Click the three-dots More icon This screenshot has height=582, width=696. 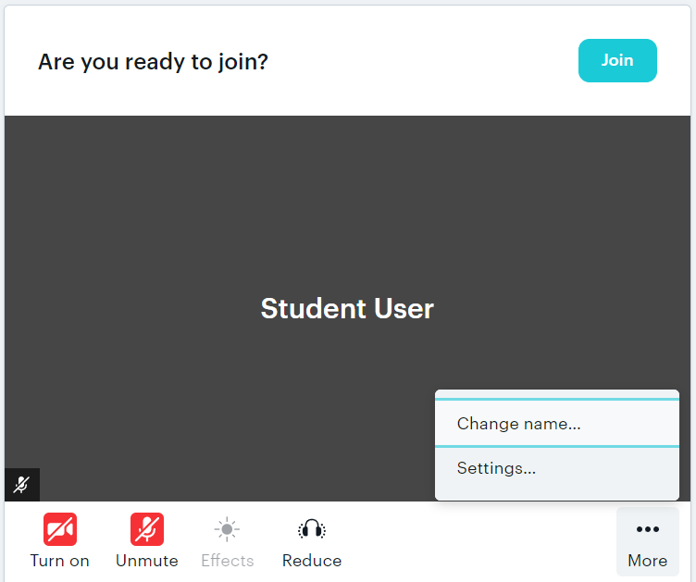pos(648,528)
